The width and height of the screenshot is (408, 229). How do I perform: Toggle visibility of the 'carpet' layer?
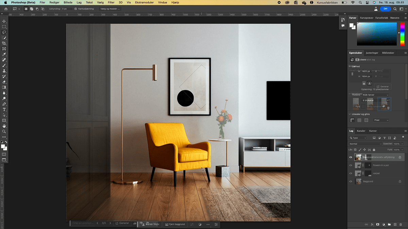[x=351, y=173]
